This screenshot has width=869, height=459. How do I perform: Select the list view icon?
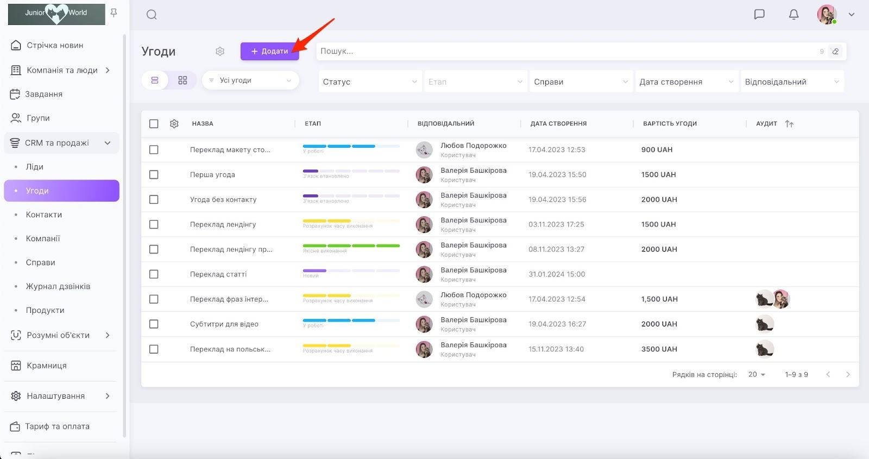click(155, 80)
